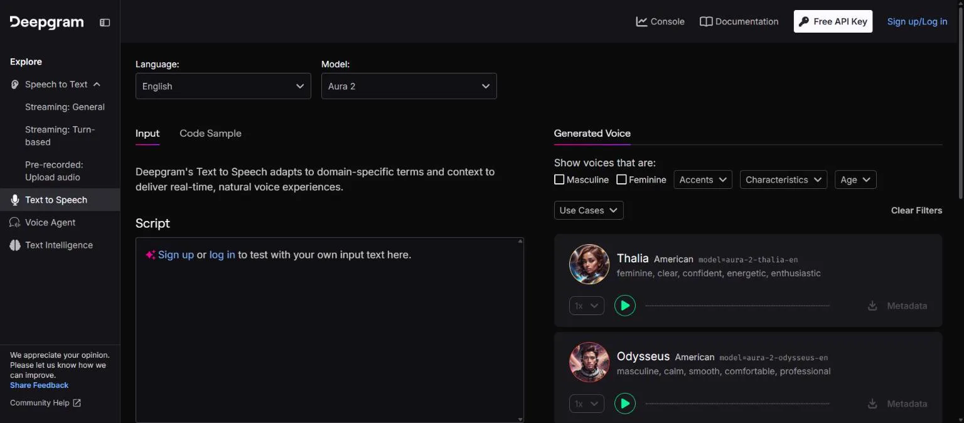Click Odysseus's avatar thumbnail
The height and width of the screenshot is (423, 964).
(x=589, y=362)
